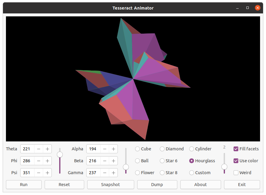Maximize the Tesseract Animator window
The image size is (266, 195).
tap(248, 8)
